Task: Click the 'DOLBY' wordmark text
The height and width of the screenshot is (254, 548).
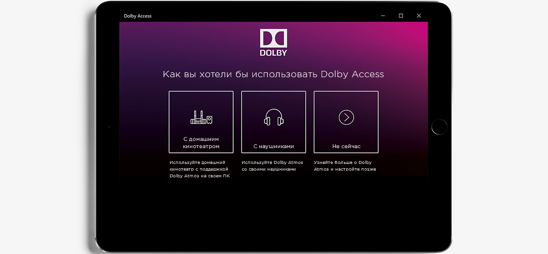Action: point(274,53)
